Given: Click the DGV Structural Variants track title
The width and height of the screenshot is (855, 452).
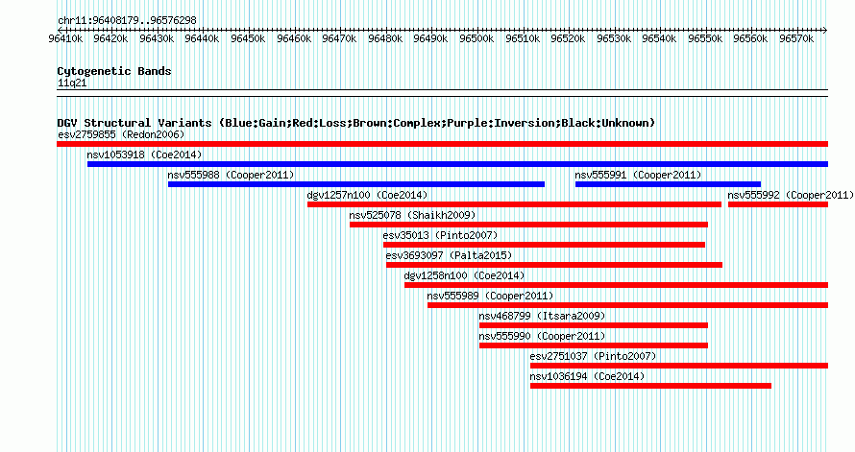Looking at the screenshot, I should click(356, 123).
